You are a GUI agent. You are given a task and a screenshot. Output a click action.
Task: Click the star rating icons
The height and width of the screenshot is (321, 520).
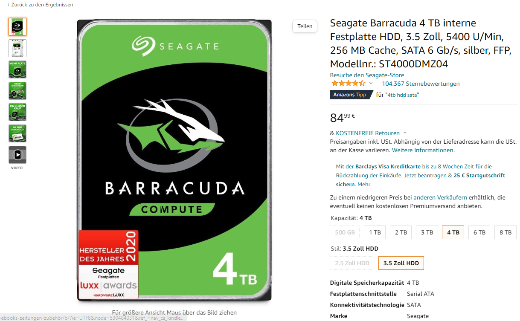[348, 84]
